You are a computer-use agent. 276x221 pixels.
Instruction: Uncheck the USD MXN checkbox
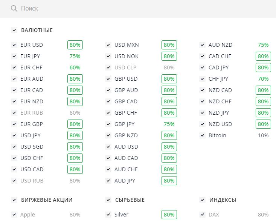tap(108, 45)
